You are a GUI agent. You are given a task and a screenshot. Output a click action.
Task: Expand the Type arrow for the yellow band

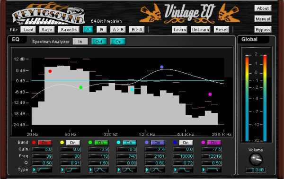click(x=62, y=170)
